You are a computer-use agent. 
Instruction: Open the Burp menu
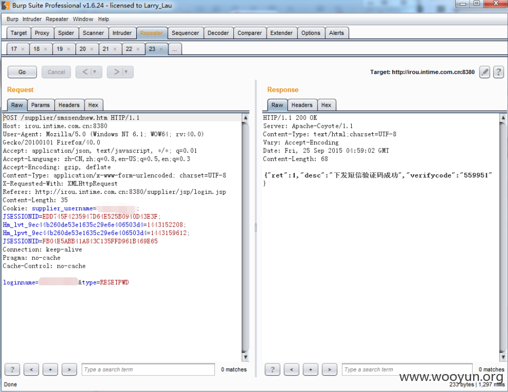coord(12,19)
